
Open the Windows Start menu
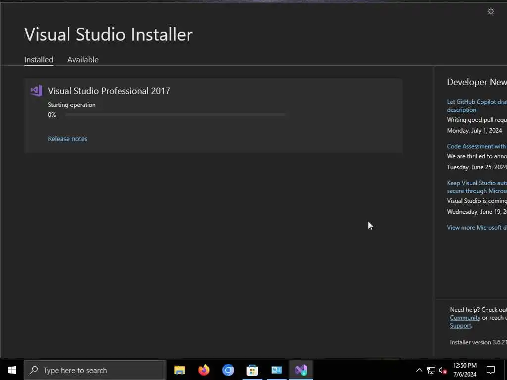point(12,370)
